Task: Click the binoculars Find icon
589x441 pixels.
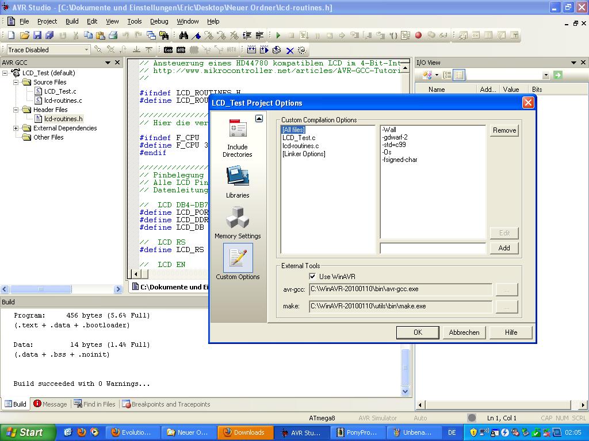Action: tap(183, 35)
